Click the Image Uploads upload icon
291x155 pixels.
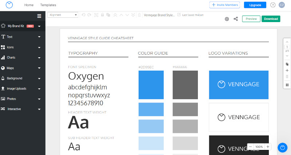[x=3, y=88]
